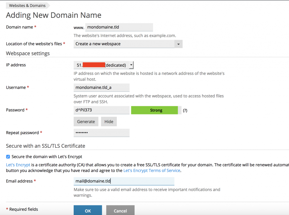Open the website files location dropdown

click(x=124, y=44)
